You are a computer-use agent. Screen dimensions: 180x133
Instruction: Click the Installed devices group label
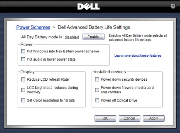[110, 72]
